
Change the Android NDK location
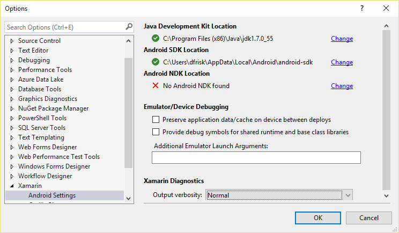coord(342,86)
